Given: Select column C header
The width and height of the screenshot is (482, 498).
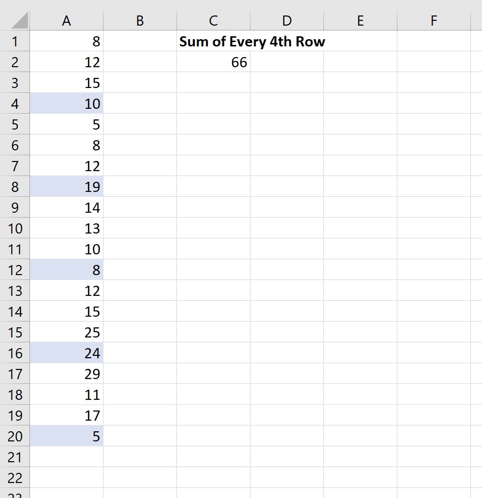Looking at the screenshot, I should (213, 21).
